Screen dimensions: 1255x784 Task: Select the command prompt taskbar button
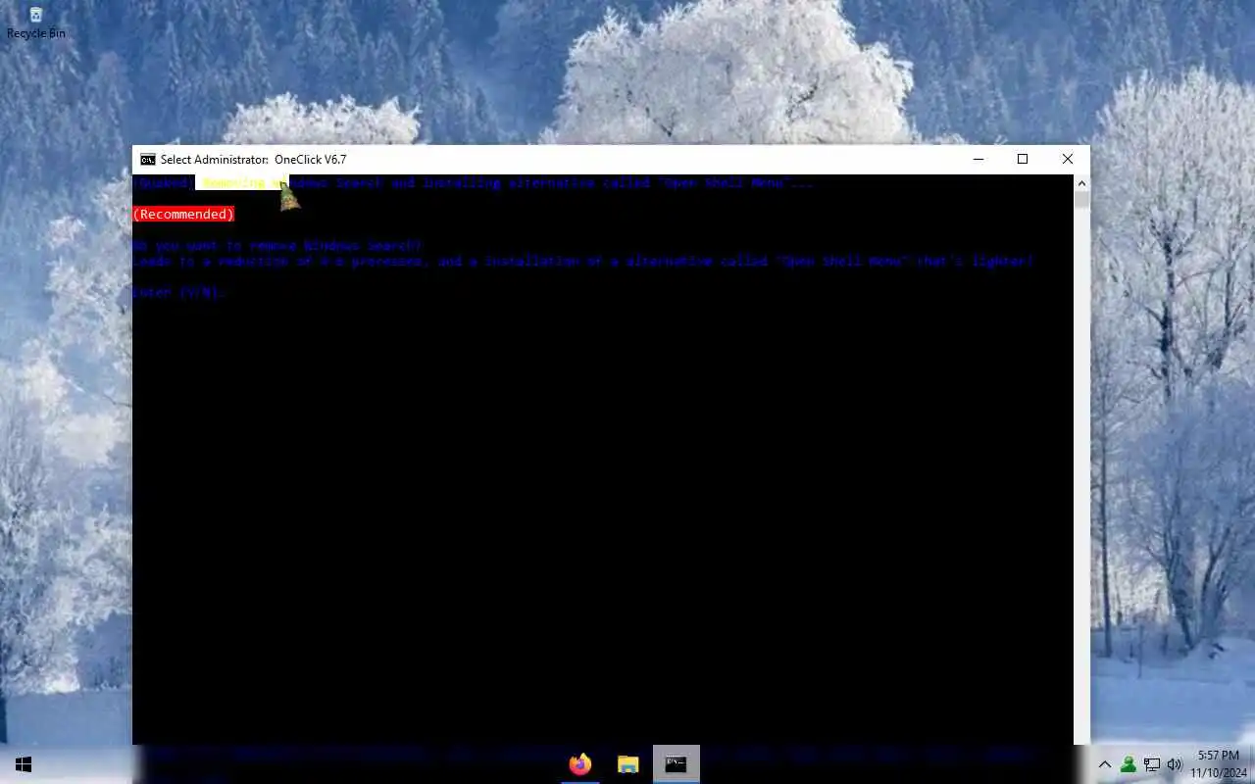click(677, 764)
